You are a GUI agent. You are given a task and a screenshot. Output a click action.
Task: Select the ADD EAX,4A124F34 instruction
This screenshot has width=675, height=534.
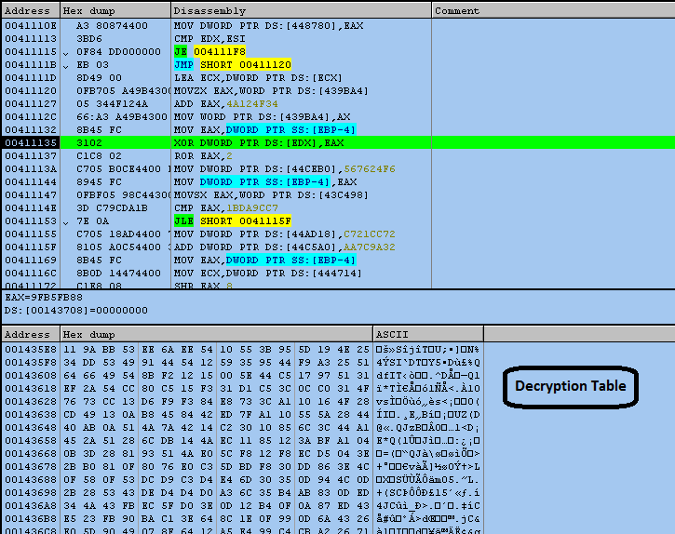(226, 103)
